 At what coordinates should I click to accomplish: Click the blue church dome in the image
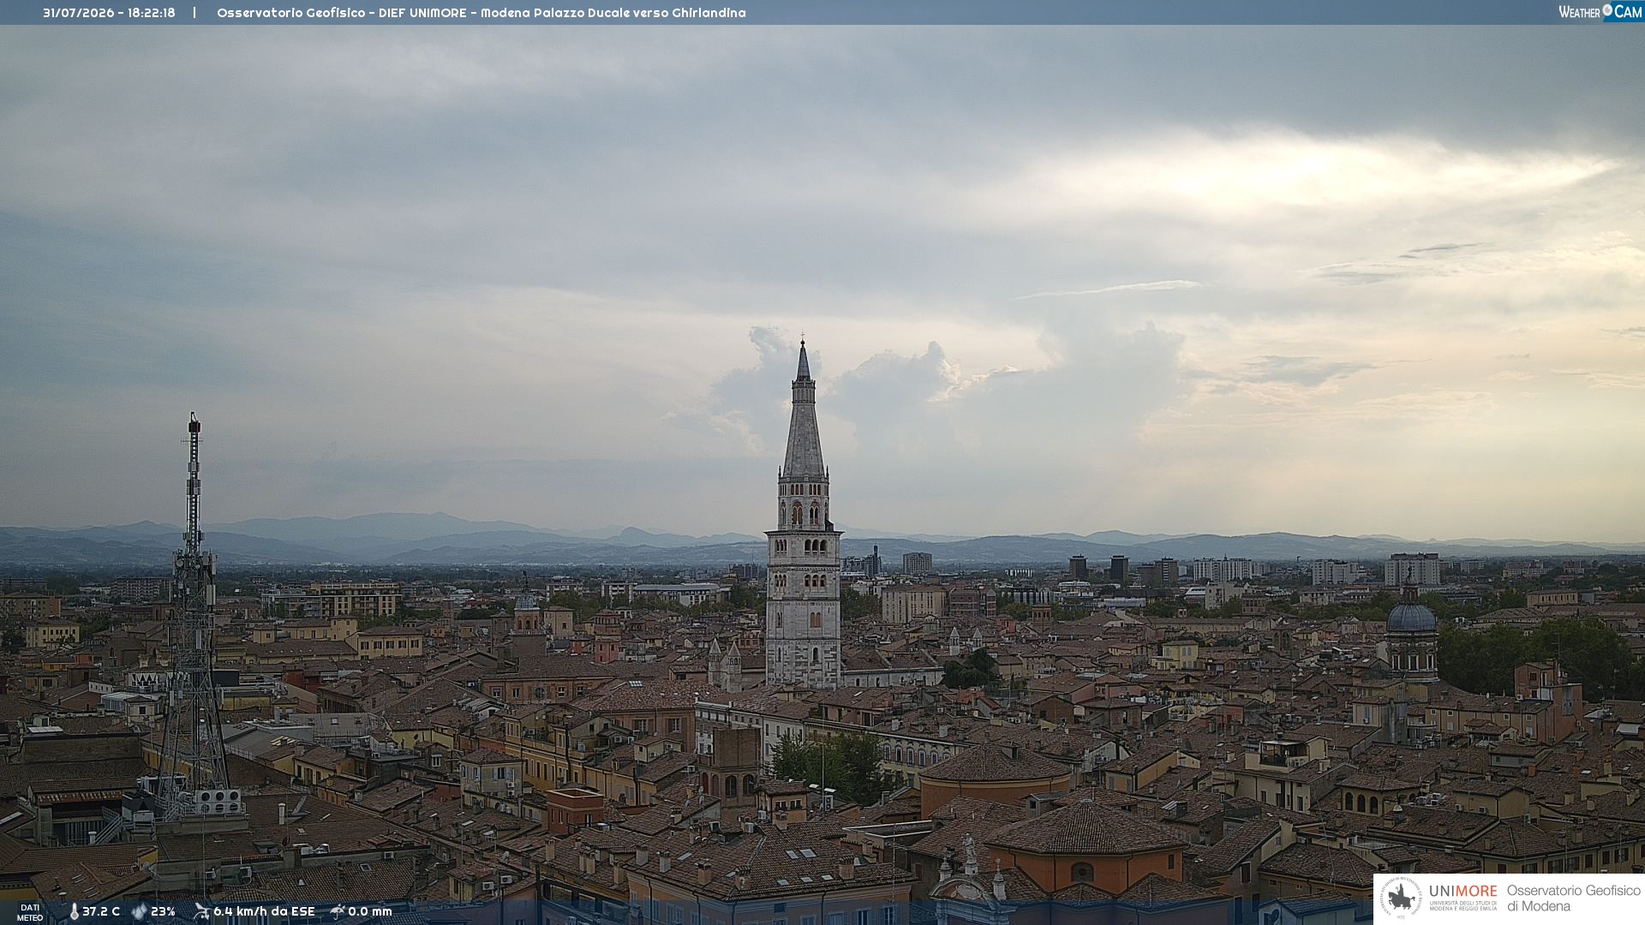click(x=1410, y=617)
